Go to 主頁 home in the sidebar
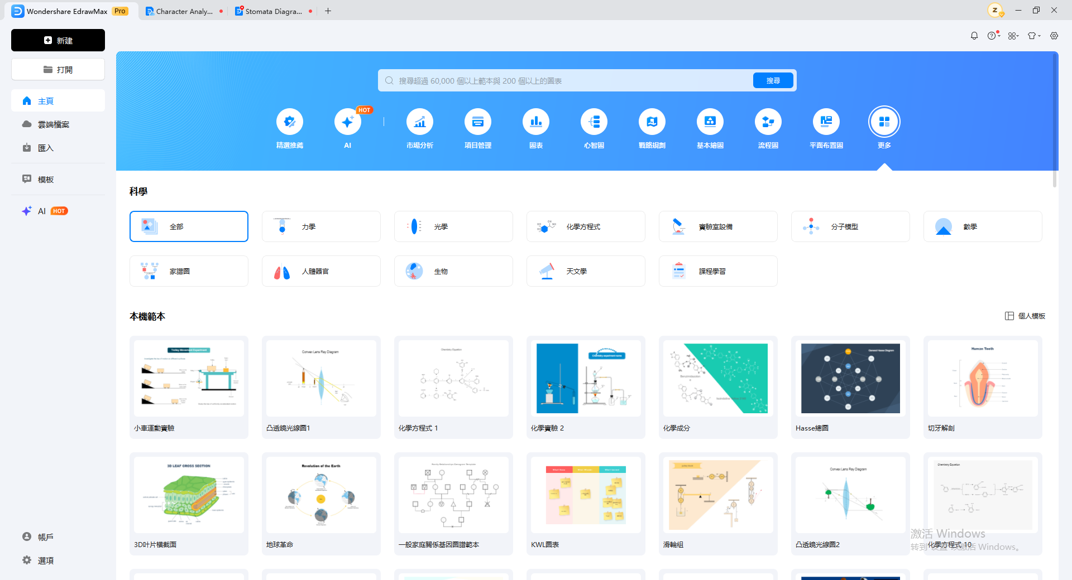The height and width of the screenshot is (580, 1072). [x=58, y=101]
